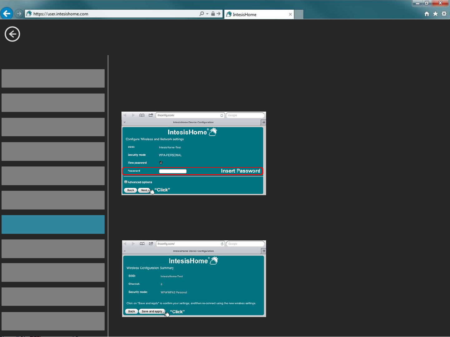Screen dimensions: 450x337
Task: Click the magnifier search icon in the address bar
Action: click(202, 14)
